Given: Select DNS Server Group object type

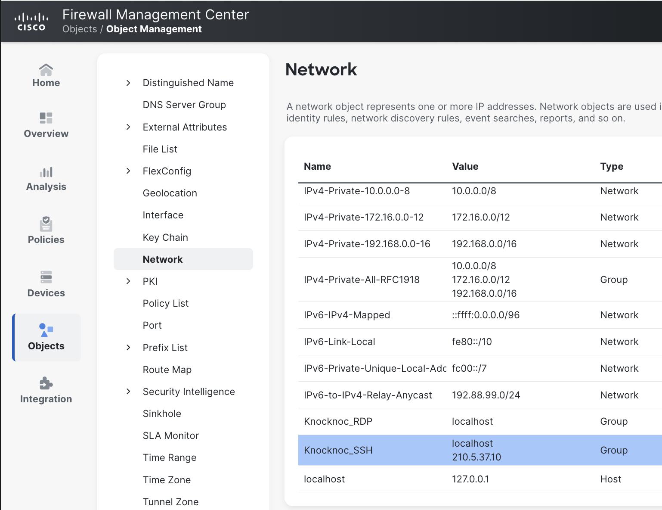Looking at the screenshot, I should pos(184,105).
